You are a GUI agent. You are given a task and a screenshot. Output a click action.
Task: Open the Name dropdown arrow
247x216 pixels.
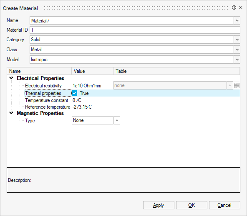[237, 20]
